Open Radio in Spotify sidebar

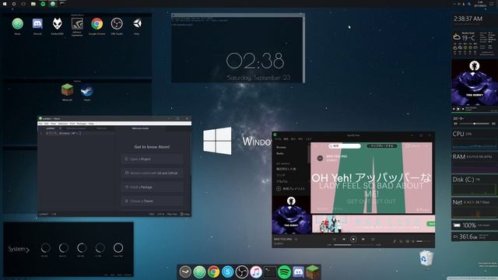[x=280, y=153]
